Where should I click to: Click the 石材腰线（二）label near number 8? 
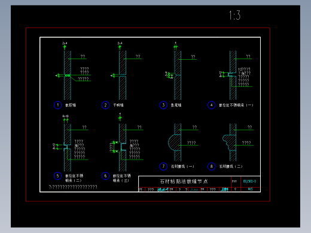coord(231,166)
